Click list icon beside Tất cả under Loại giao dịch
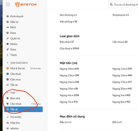This screenshot has height=131, width=138. pos(8,85)
